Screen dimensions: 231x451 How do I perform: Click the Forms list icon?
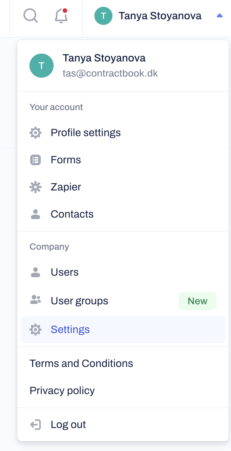point(35,160)
